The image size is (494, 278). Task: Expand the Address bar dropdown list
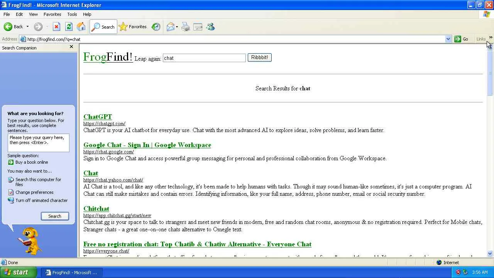(x=448, y=39)
